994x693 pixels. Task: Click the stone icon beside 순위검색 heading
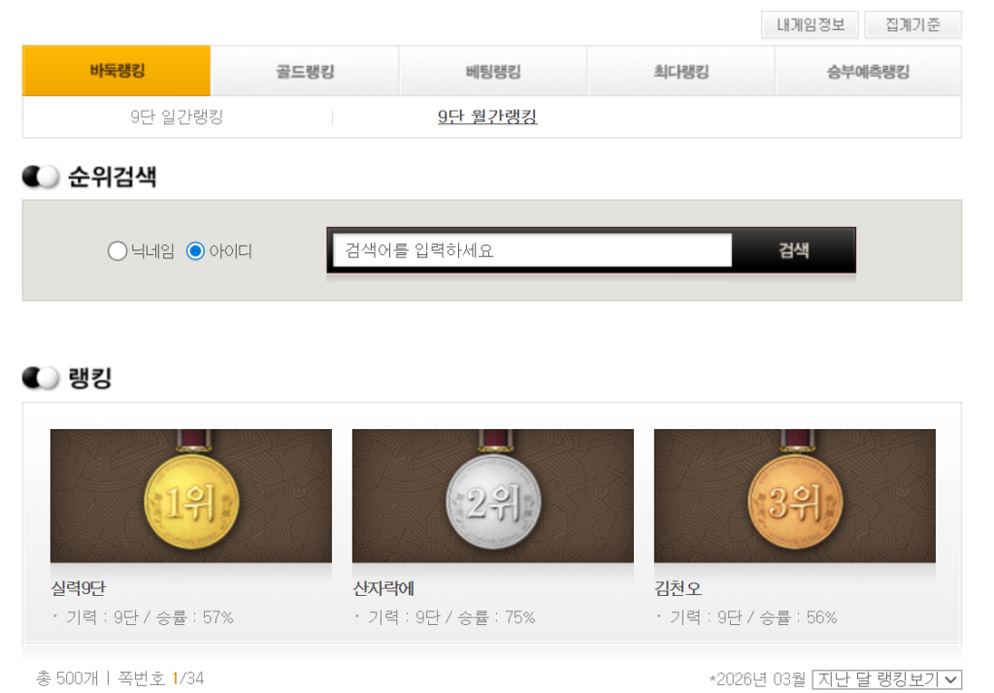pyautogui.click(x=41, y=177)
